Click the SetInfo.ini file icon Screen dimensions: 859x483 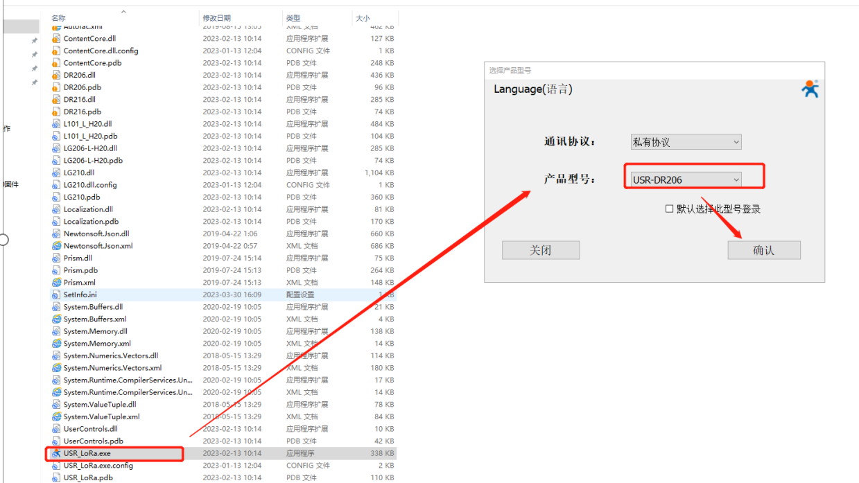pos(57,295)
